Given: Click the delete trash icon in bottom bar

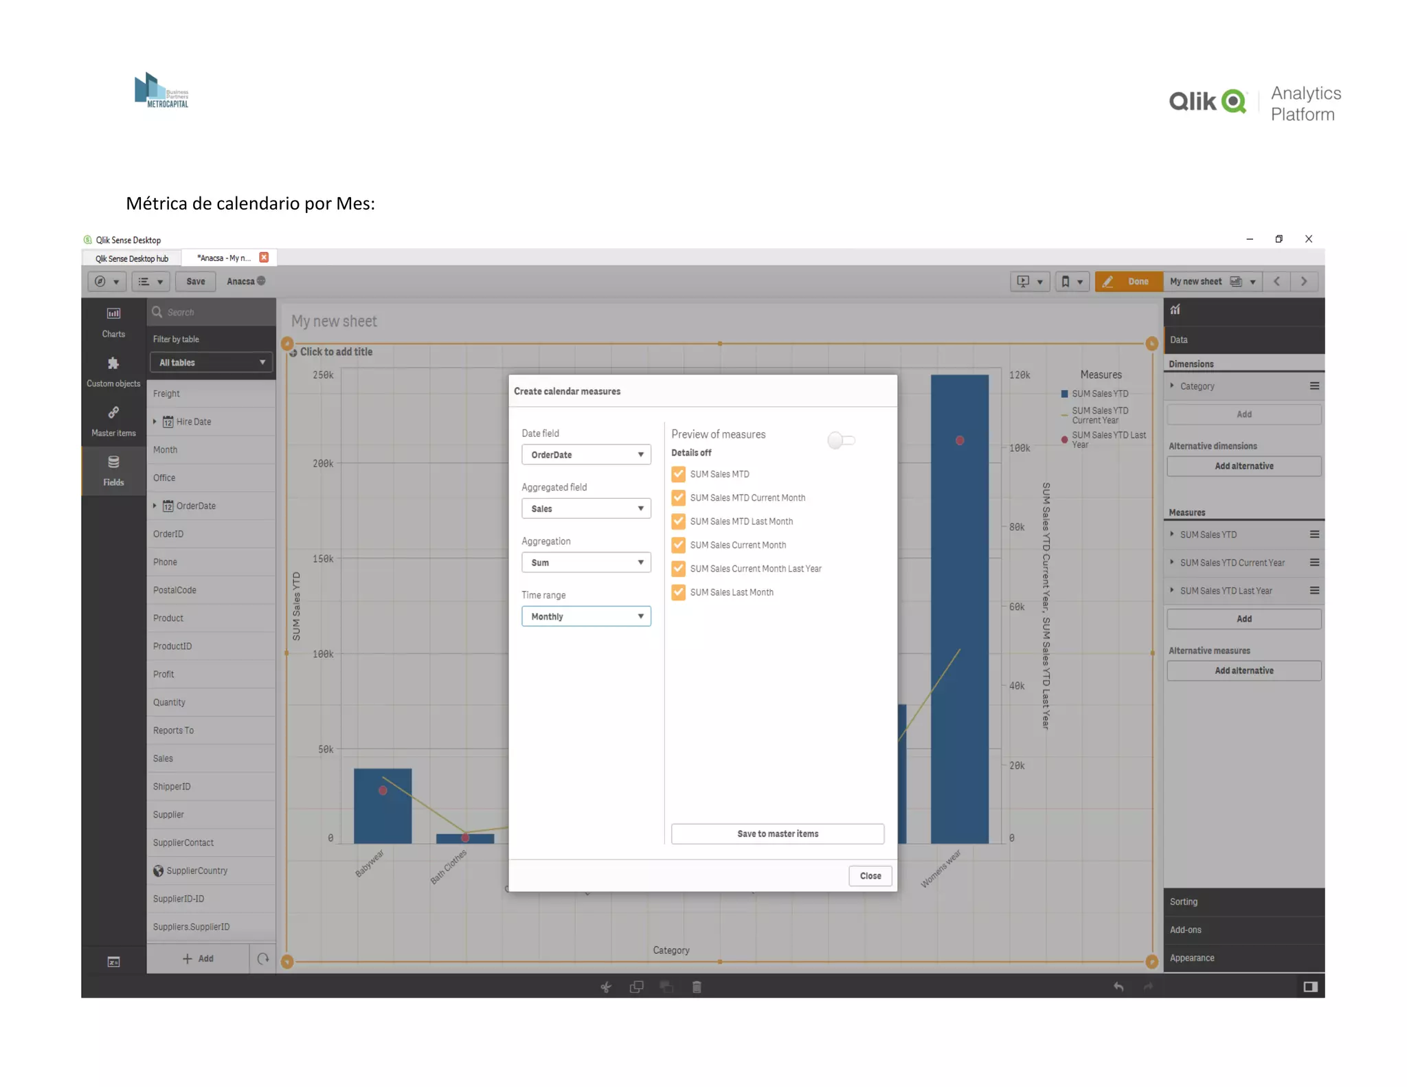Looking at the screenshot, I should pyautogui.click(x=697, y=987).
